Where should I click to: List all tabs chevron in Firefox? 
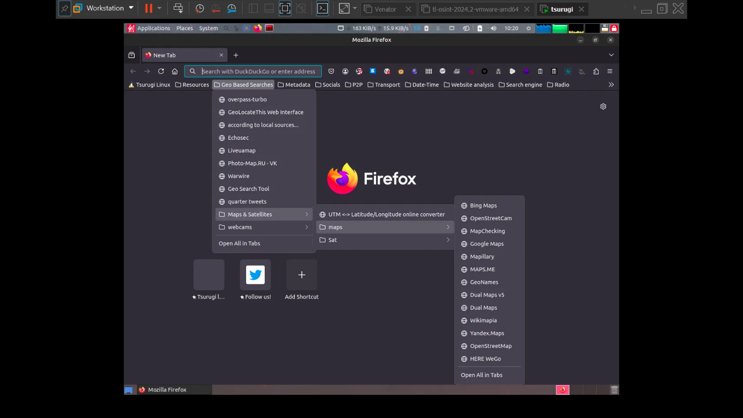tap(611, 55)
